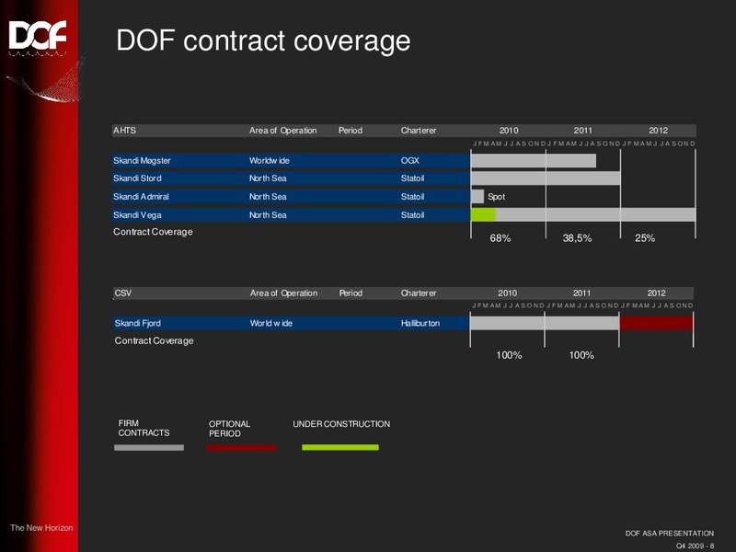Click the 2010 year header in AHTS table
The image size is (736, 552).
point(509,131)
